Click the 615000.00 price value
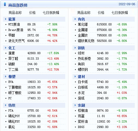Screen dimensions: 138x131 tap(104, 24)
